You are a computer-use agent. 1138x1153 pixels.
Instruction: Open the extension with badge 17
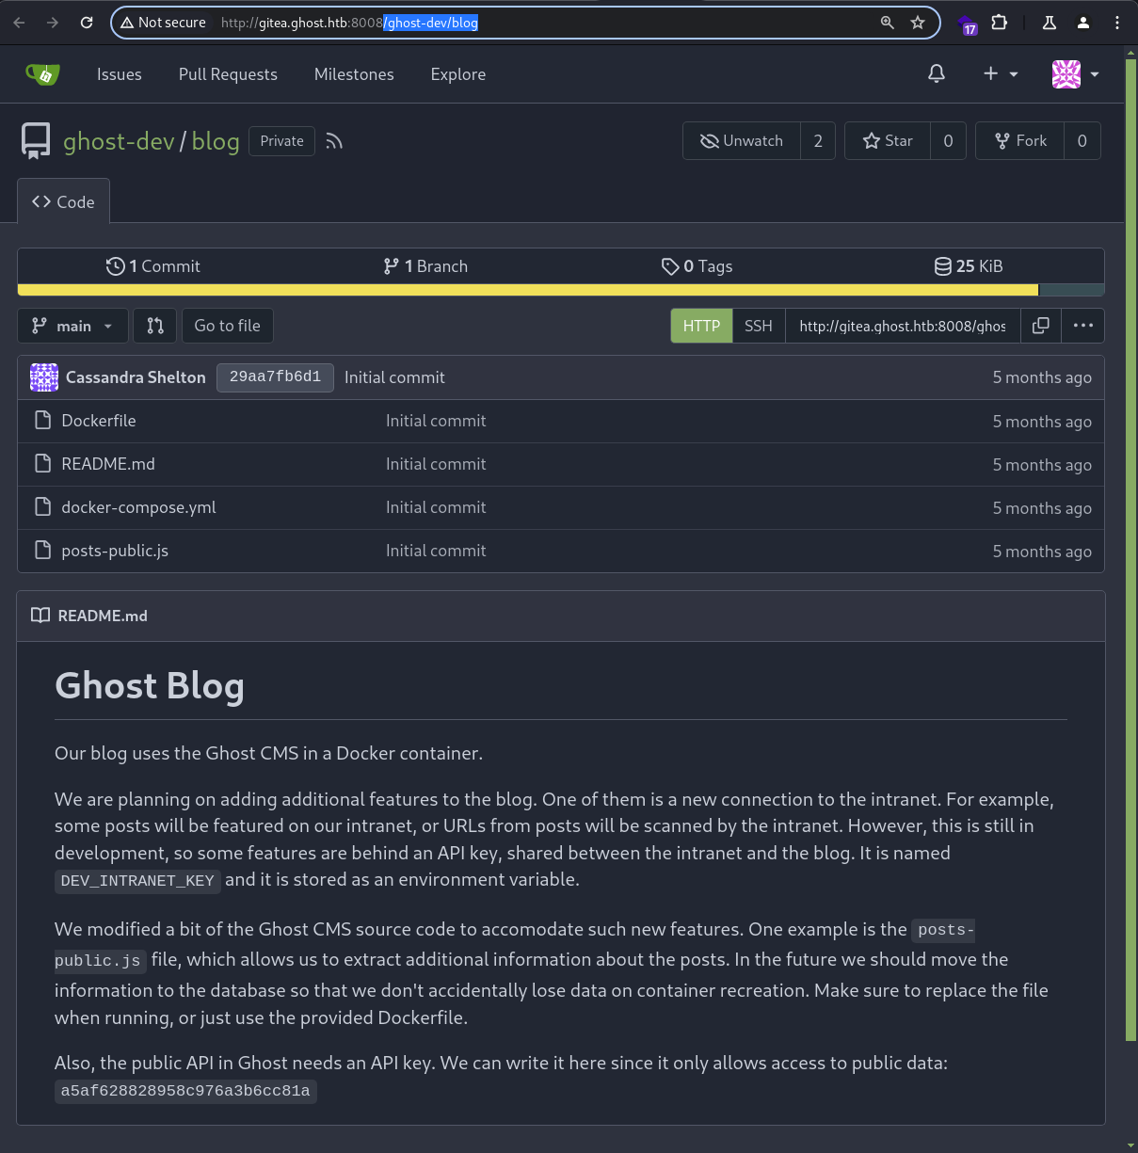[x=968, y=24]
